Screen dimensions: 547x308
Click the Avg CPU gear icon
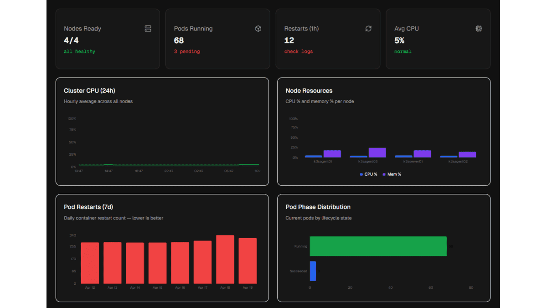pos(479,28)
